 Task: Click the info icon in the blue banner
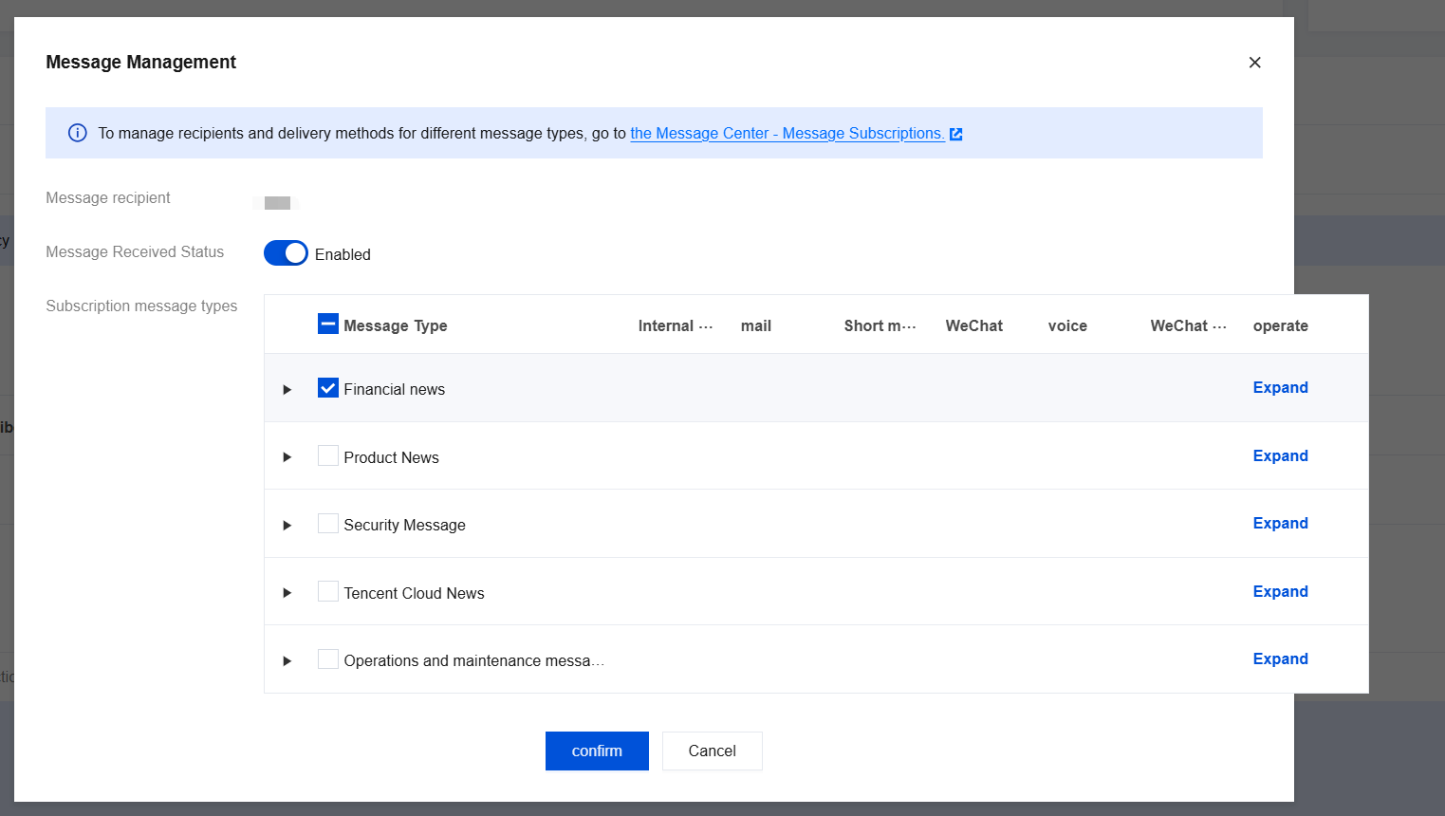pyautogui.click(x=78, y=133)
